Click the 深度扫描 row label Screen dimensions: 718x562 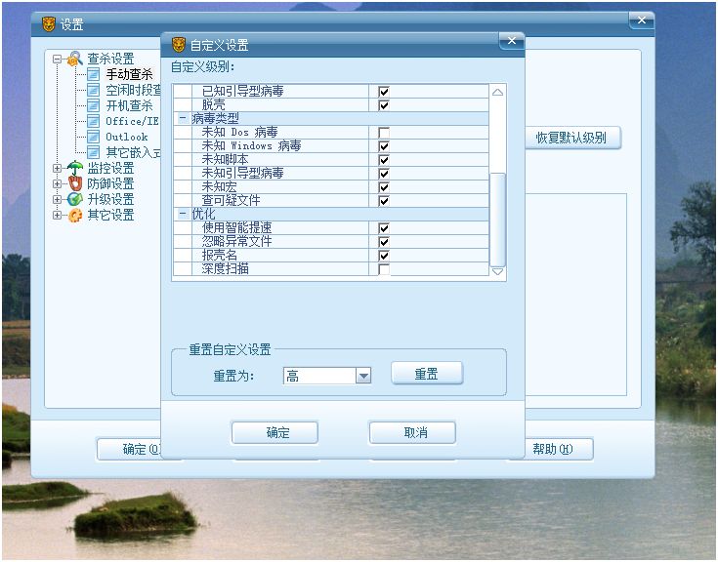coord(226,269)
